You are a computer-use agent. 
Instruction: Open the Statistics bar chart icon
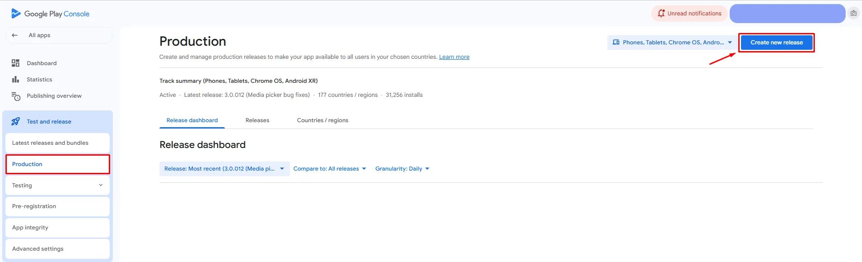16,80
